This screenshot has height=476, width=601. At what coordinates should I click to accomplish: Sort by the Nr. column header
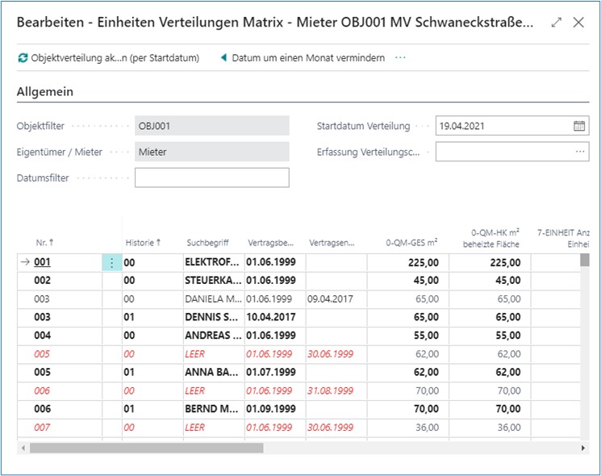click(x=45, y=242)
